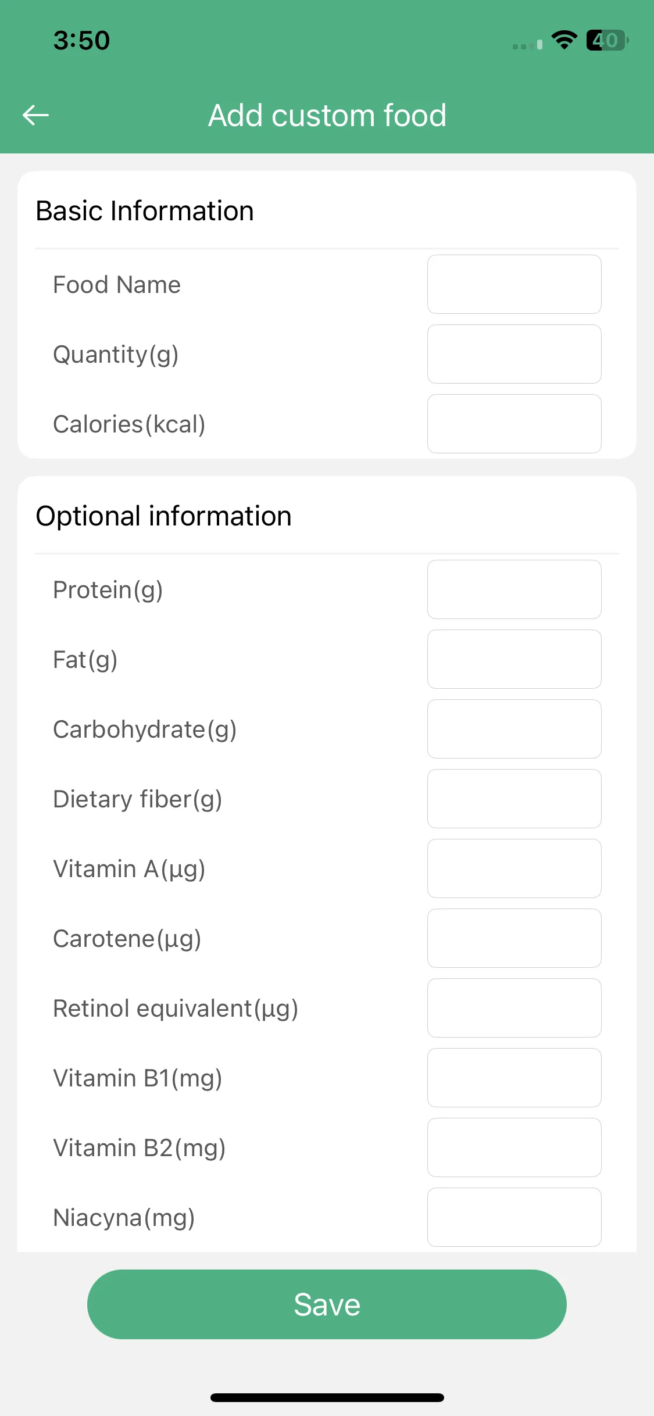This screenshot has width=654, height=1416.
Task: Tap the Carotene(µg) text box
Action: (x=514, y=938)
